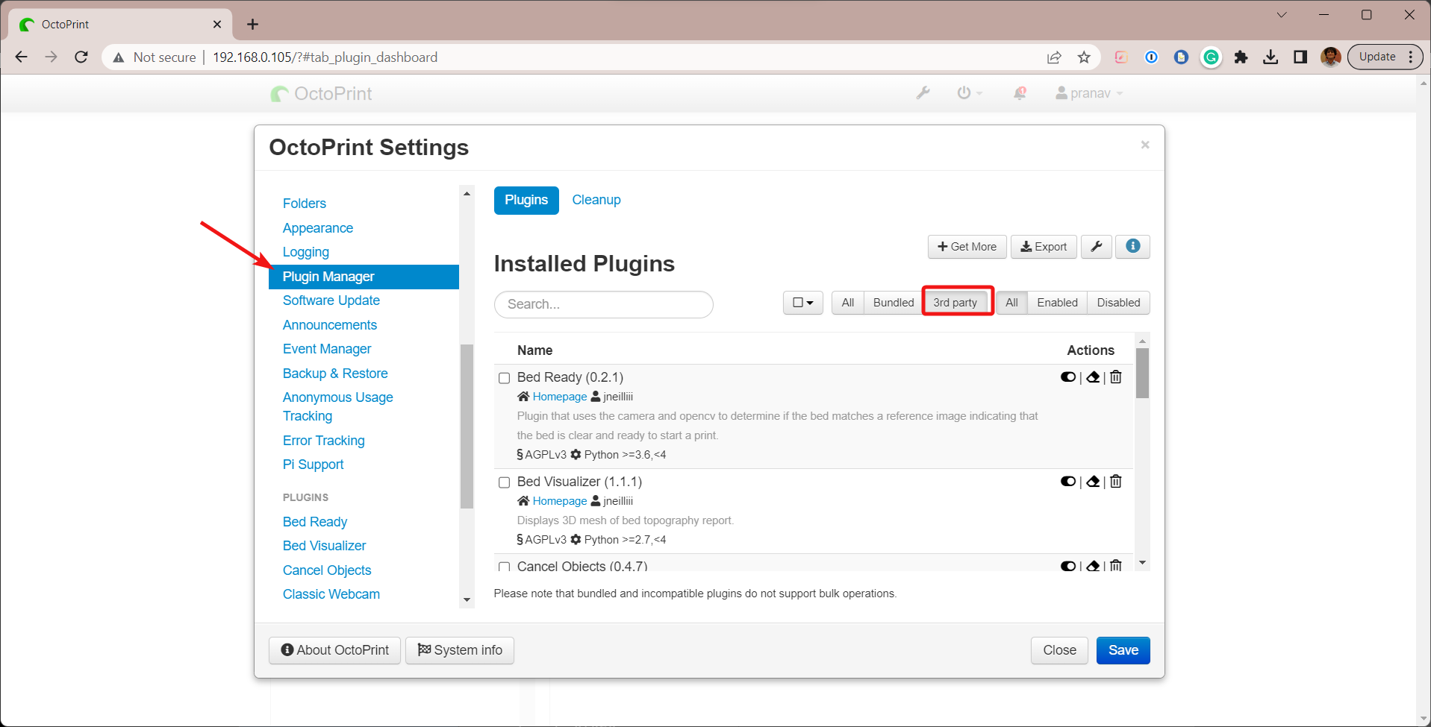Open a new browser tab
This screenshot has width=1431, height=727.
point(253,25)
